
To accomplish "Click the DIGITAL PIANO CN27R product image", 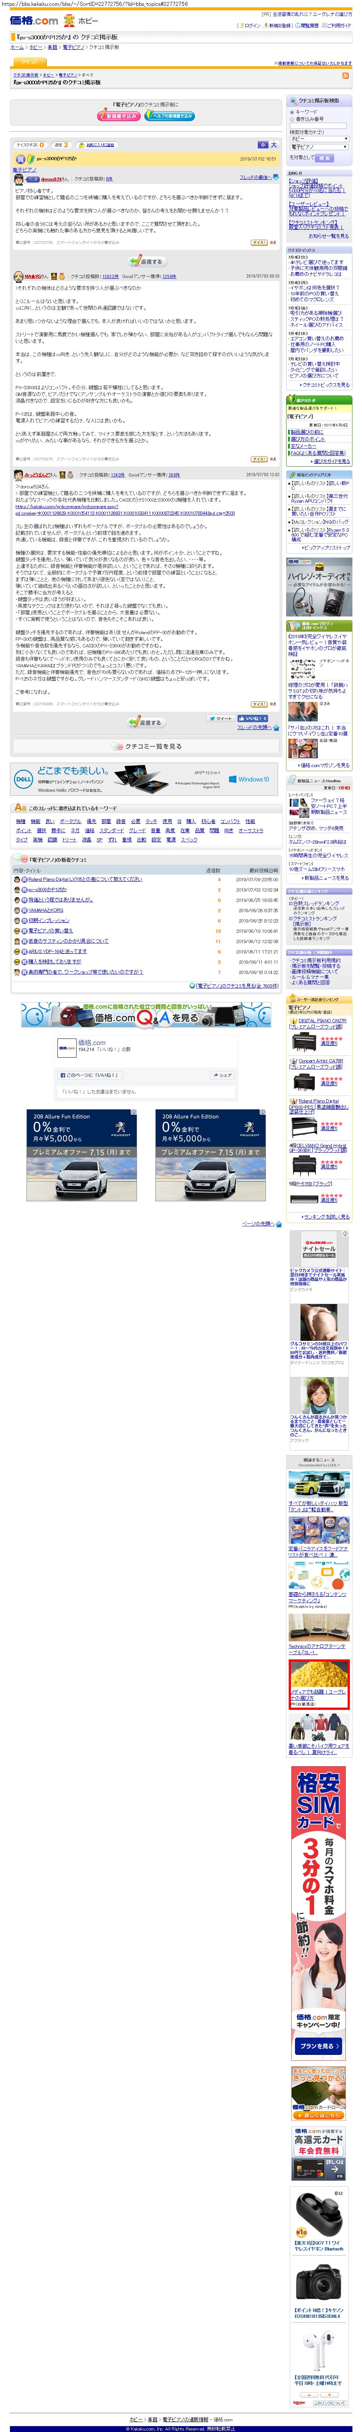I will [x=303, y=1041].
